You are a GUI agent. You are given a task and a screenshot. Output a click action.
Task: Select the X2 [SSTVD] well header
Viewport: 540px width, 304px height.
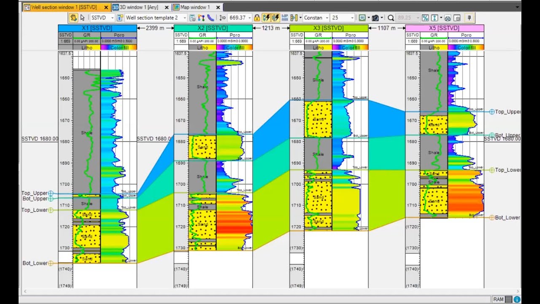click(x=213, y=28)
